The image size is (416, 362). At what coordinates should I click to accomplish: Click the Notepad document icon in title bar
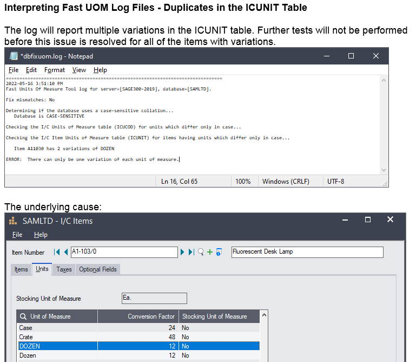(14, 56)
